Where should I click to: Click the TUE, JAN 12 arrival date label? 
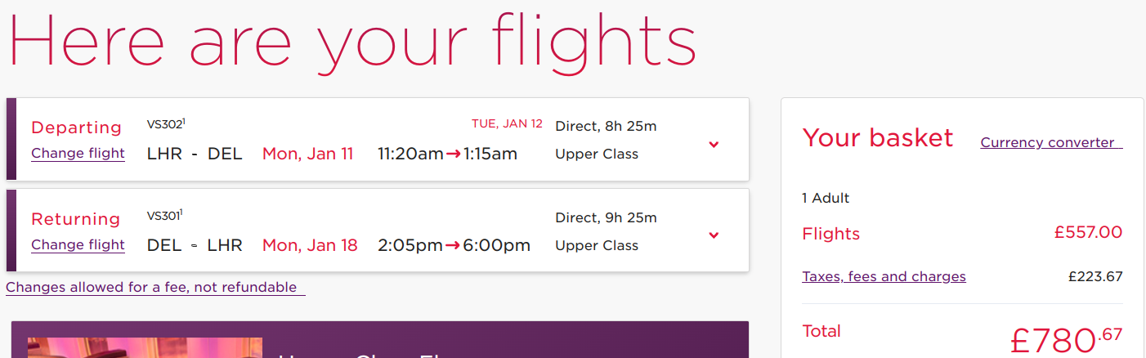(507, 124)
